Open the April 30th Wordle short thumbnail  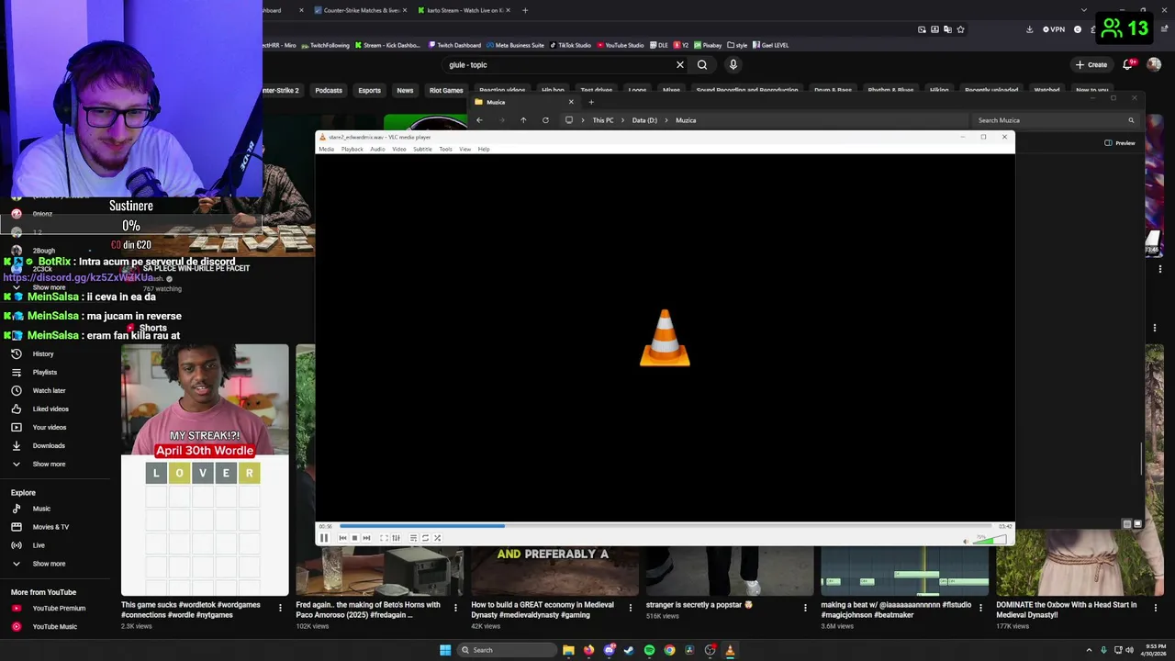pyautogui.click(x=205, y=470)
